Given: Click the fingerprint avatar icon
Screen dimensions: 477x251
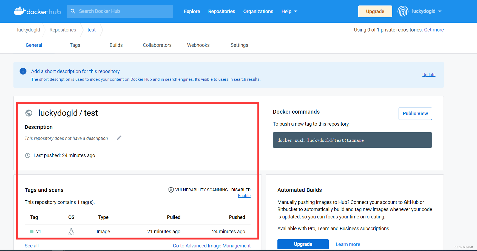Looking at the screenshot, I should [x=403, y=11].
